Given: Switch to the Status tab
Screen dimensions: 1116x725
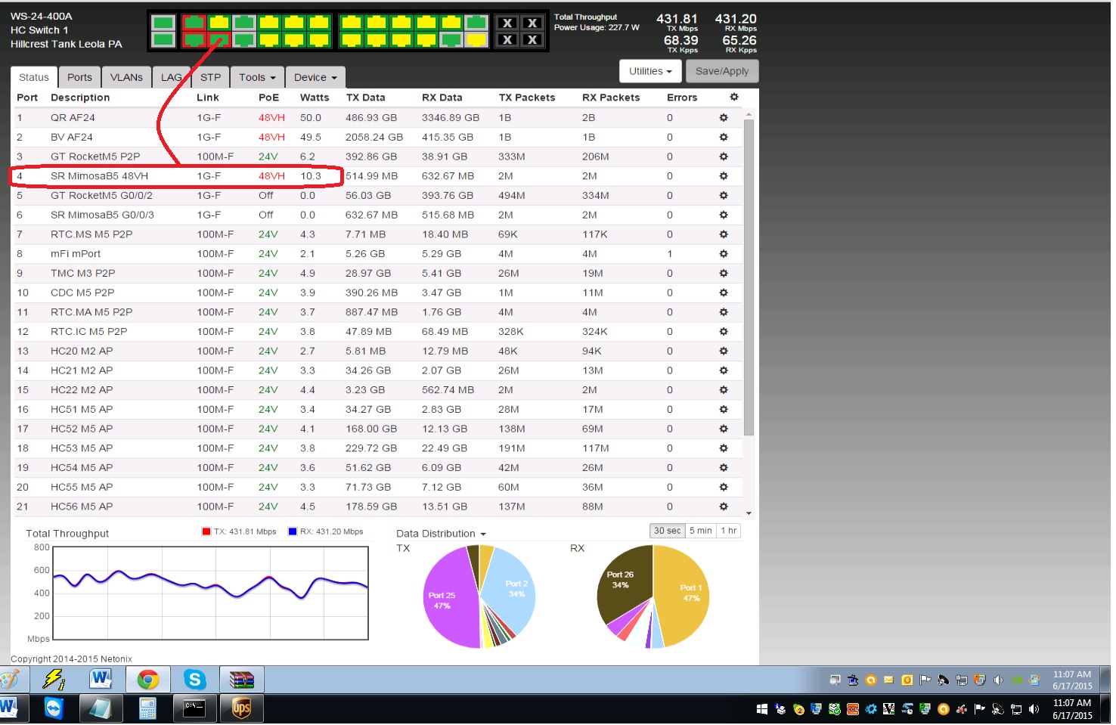Looking at the screenshot, I should (34, 77).
